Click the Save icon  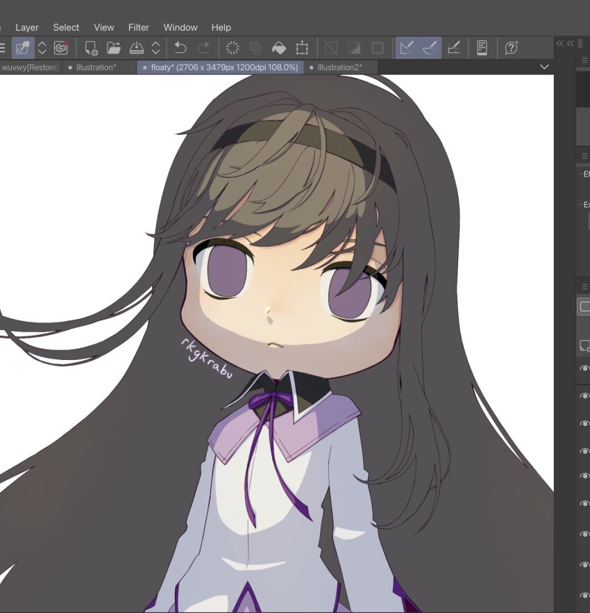tap(137, 48)
